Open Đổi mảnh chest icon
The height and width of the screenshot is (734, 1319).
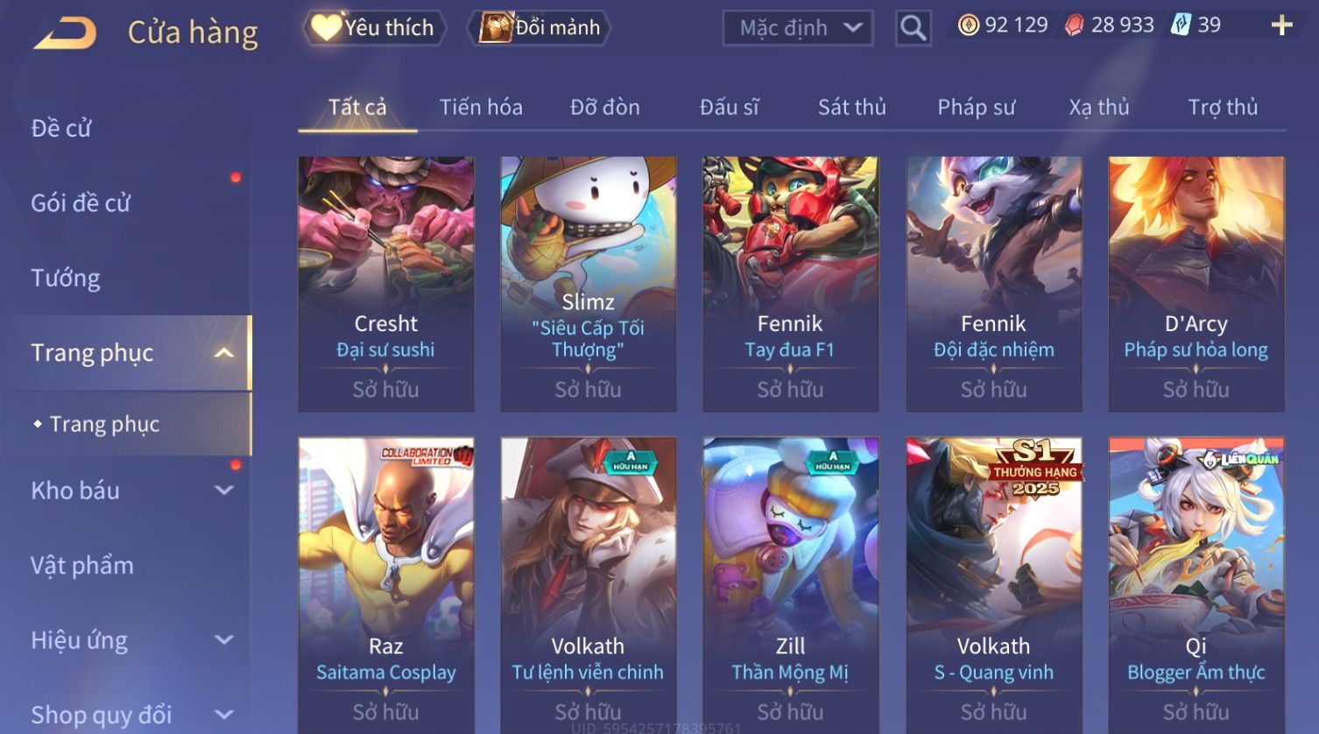(x=540, y=28)
